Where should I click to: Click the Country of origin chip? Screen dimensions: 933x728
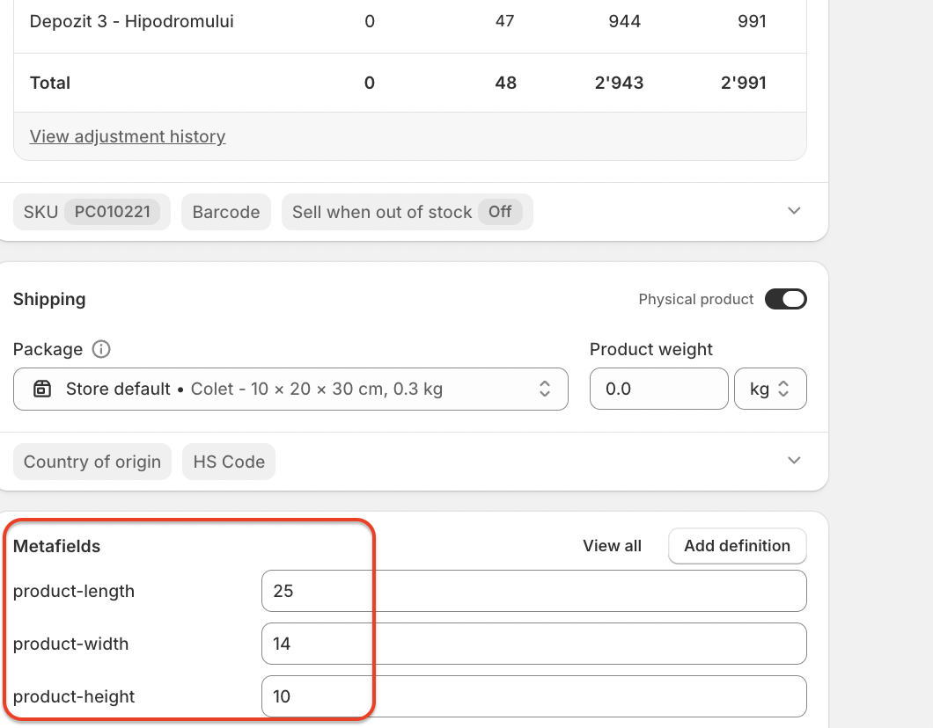[92, 462]
